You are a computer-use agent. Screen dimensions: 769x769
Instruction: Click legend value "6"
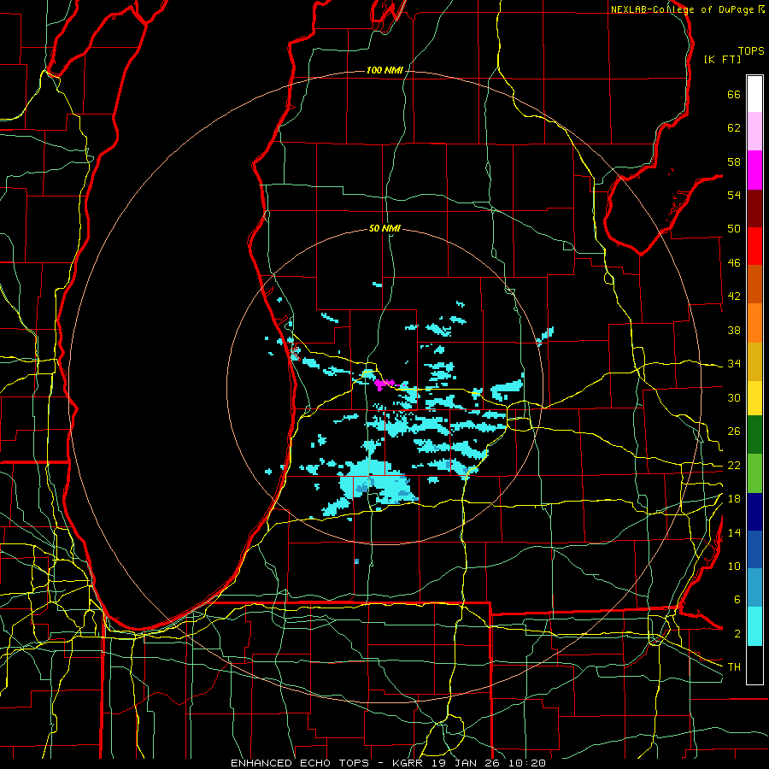point(737,600)
